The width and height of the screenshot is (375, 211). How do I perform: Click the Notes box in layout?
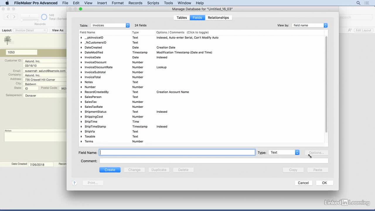(35, 137)
